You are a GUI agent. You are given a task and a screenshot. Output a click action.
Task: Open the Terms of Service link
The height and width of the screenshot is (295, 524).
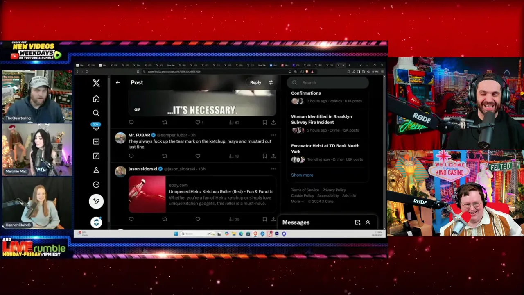(305, 190)
